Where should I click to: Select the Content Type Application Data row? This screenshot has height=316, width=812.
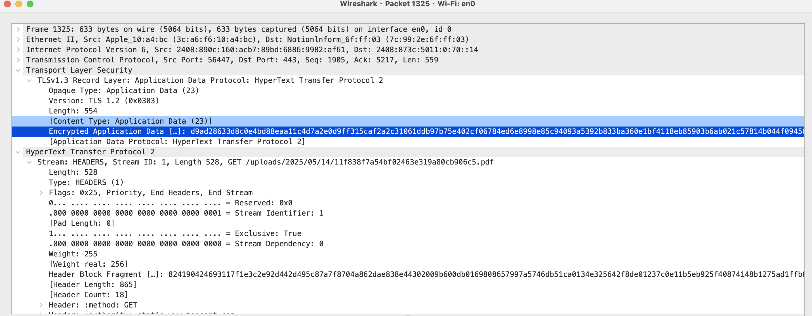coord(408,121)
